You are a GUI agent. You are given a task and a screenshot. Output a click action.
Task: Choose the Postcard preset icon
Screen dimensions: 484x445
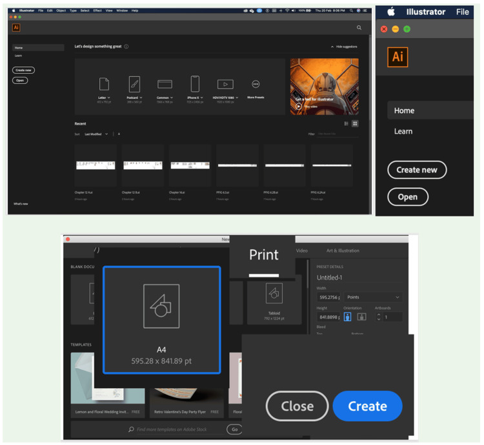click(x=134, y=84)
